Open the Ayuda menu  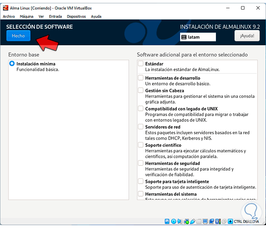pos(96,17)
